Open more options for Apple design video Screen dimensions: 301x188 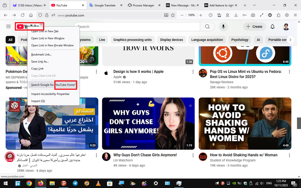click(x=193, y=72)
